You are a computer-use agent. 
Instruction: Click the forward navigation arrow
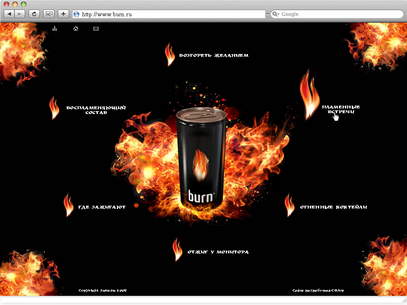point(19,14)
